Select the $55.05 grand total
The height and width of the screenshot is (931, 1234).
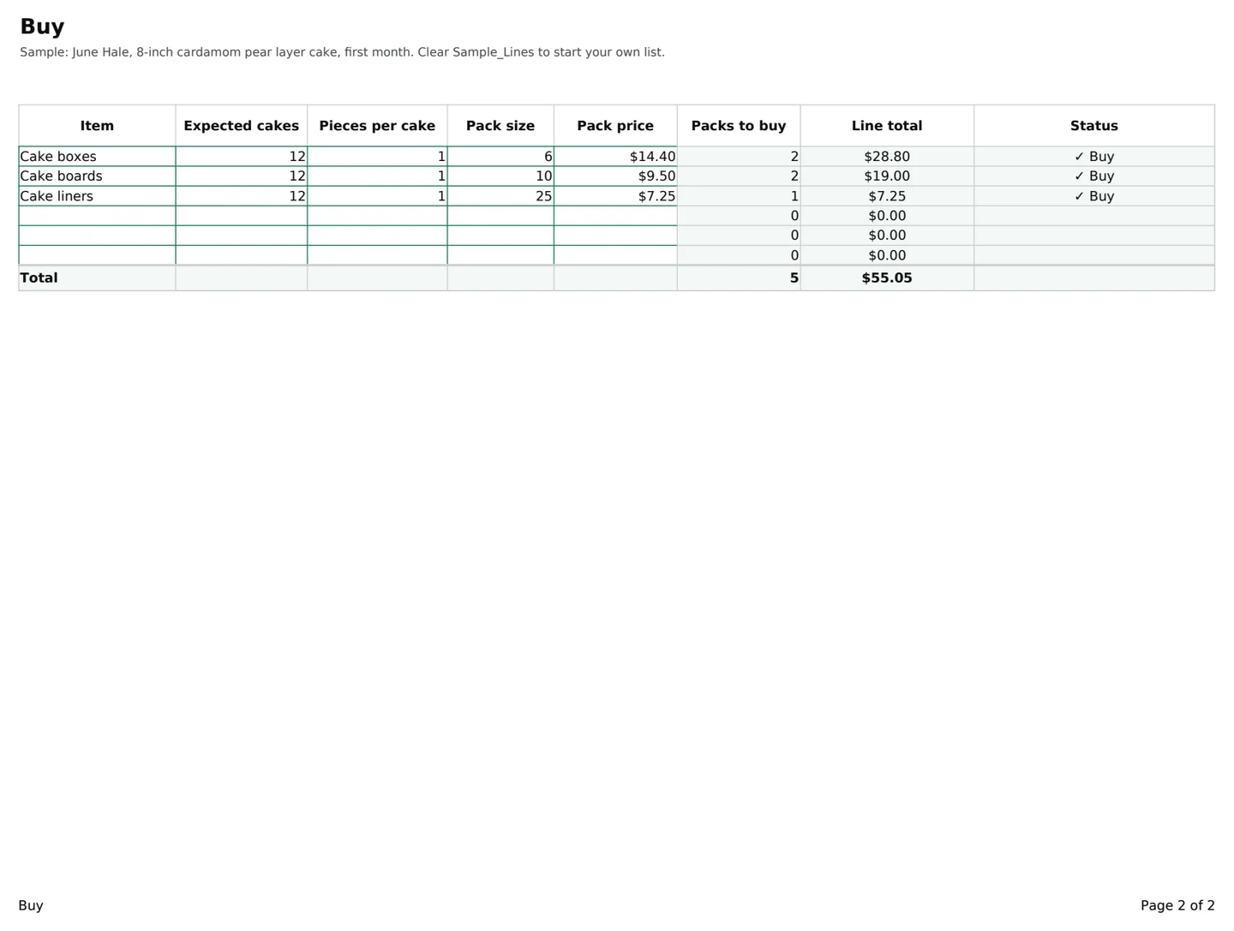[x=887, y=278]
